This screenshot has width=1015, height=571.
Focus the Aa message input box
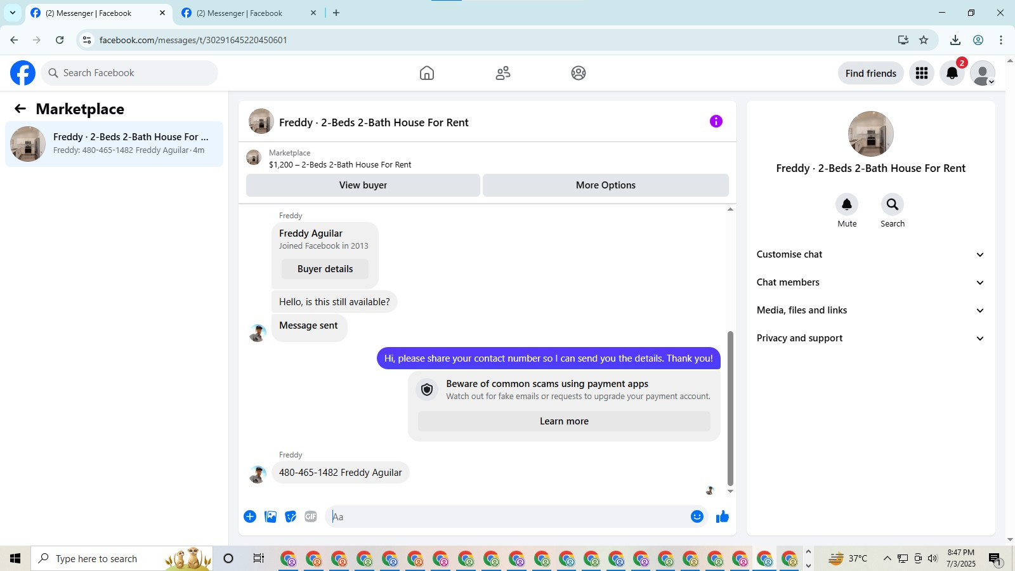pyautogui.click(x=507, y=516)
